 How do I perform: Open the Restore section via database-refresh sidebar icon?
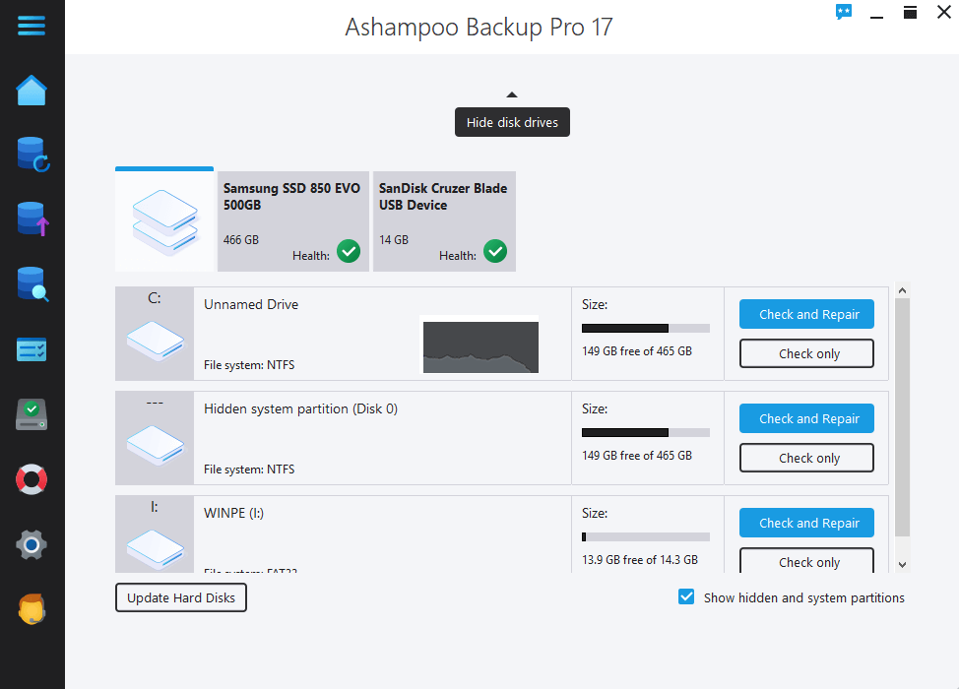pos(32,155)
